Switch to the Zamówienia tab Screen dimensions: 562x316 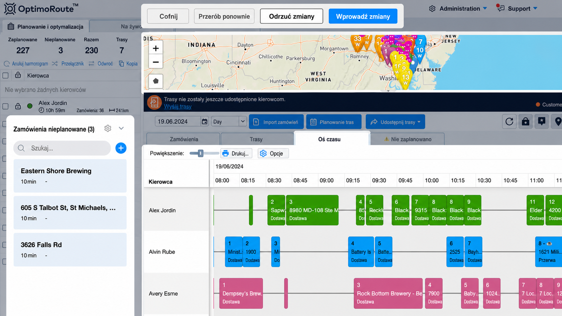184,139
